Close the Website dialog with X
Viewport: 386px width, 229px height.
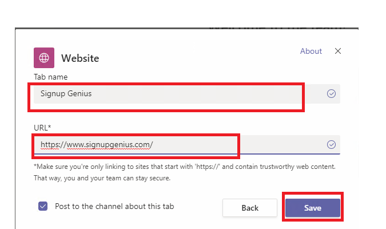click(x=338, y=51)
